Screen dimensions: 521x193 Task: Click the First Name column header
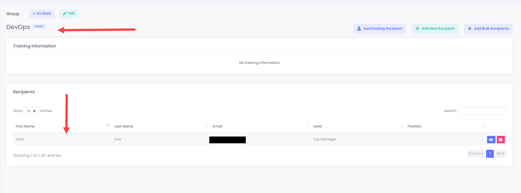(x=25, y=126)
